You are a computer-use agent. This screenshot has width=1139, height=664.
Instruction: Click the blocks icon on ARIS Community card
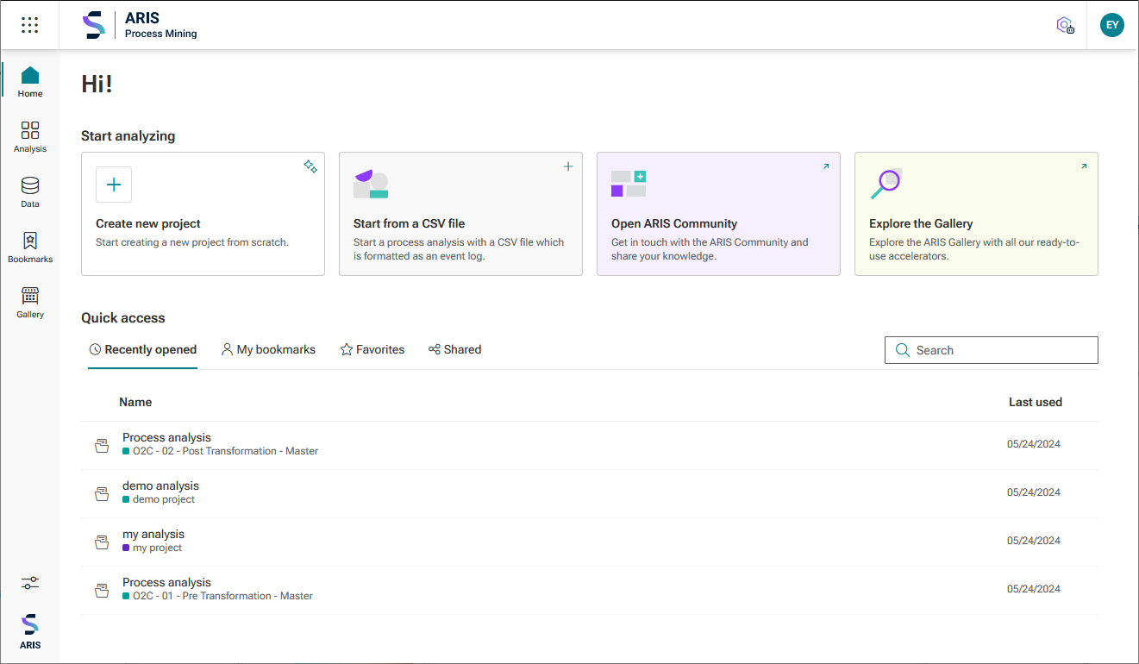[x=629, y=184]
